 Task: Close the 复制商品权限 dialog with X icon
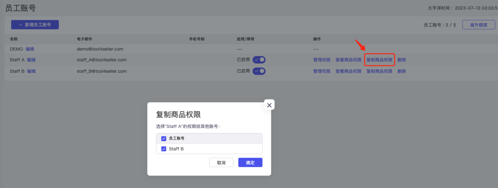[x=269, y=105]
